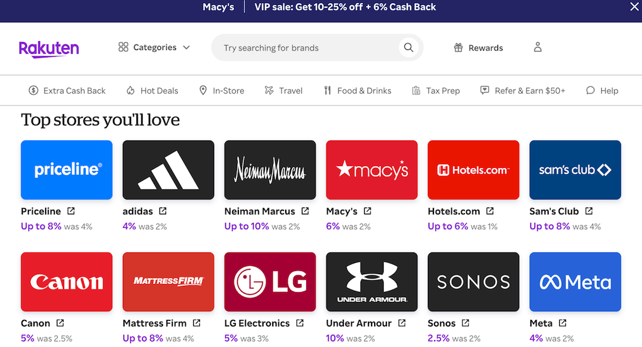Click the Rakuten logo
The height and width of the screenshot is (347, 642).
[x=49, y=48]
